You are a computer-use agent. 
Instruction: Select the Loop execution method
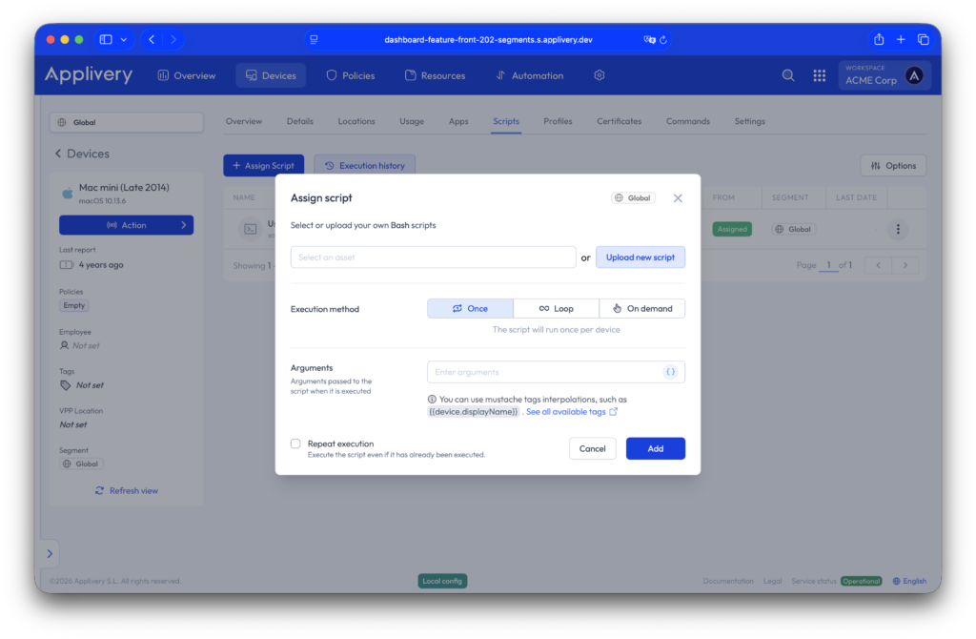pos(556,308)
